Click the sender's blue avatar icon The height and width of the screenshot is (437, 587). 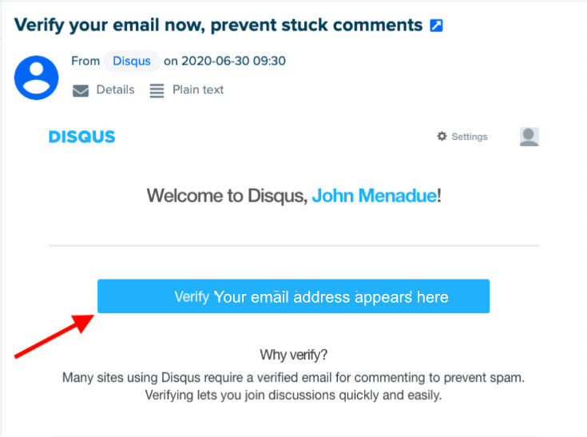point(37,77)
